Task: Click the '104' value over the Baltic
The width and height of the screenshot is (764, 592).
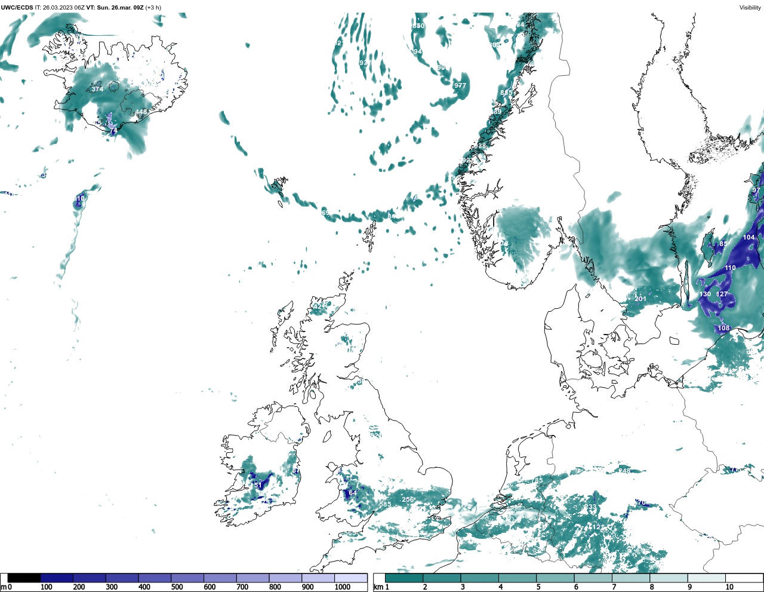Action: pyautogui.click(x=748, y=237)
